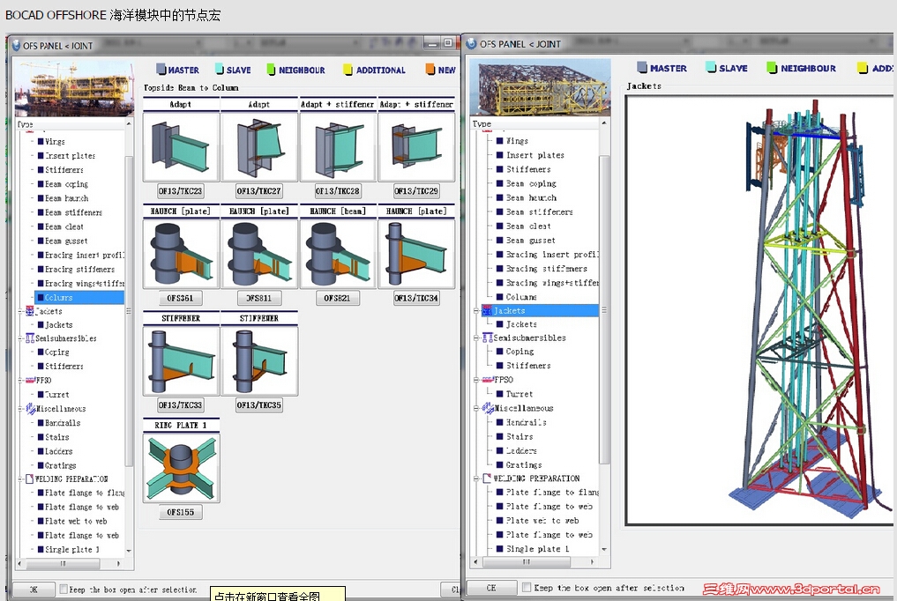897x601 pixels.
Task: Click left panel tree scroll-down arrow
Action: 129,551
